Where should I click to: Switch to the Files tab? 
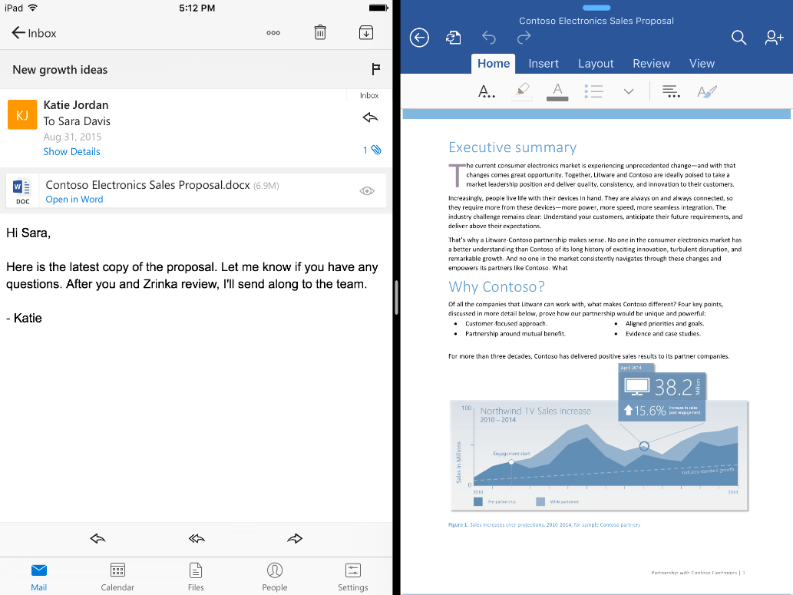coord(196,577)
